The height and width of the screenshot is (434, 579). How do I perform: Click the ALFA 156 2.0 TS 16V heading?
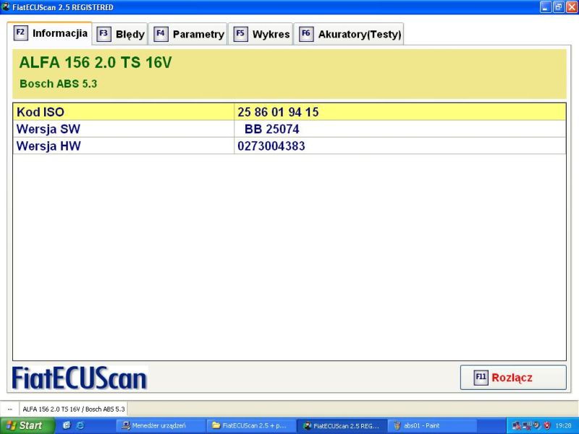pos(96,62)
